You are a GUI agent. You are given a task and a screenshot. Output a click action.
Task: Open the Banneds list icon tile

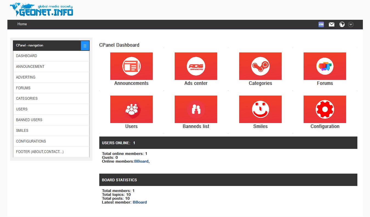pyautogui.click(x=196, y=109)
